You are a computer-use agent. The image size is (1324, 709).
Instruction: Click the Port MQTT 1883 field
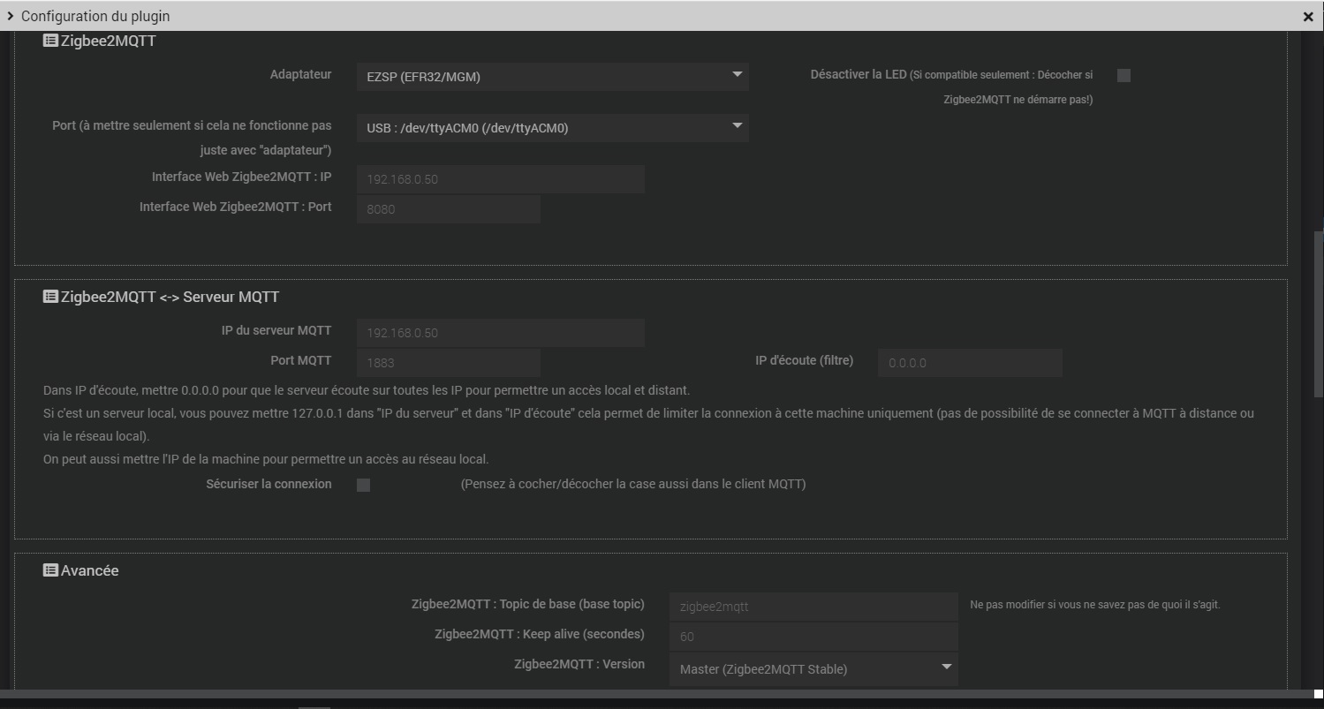449,363
